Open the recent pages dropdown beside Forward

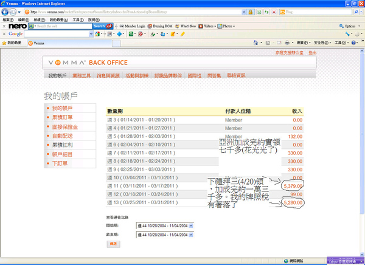(19, 12)
